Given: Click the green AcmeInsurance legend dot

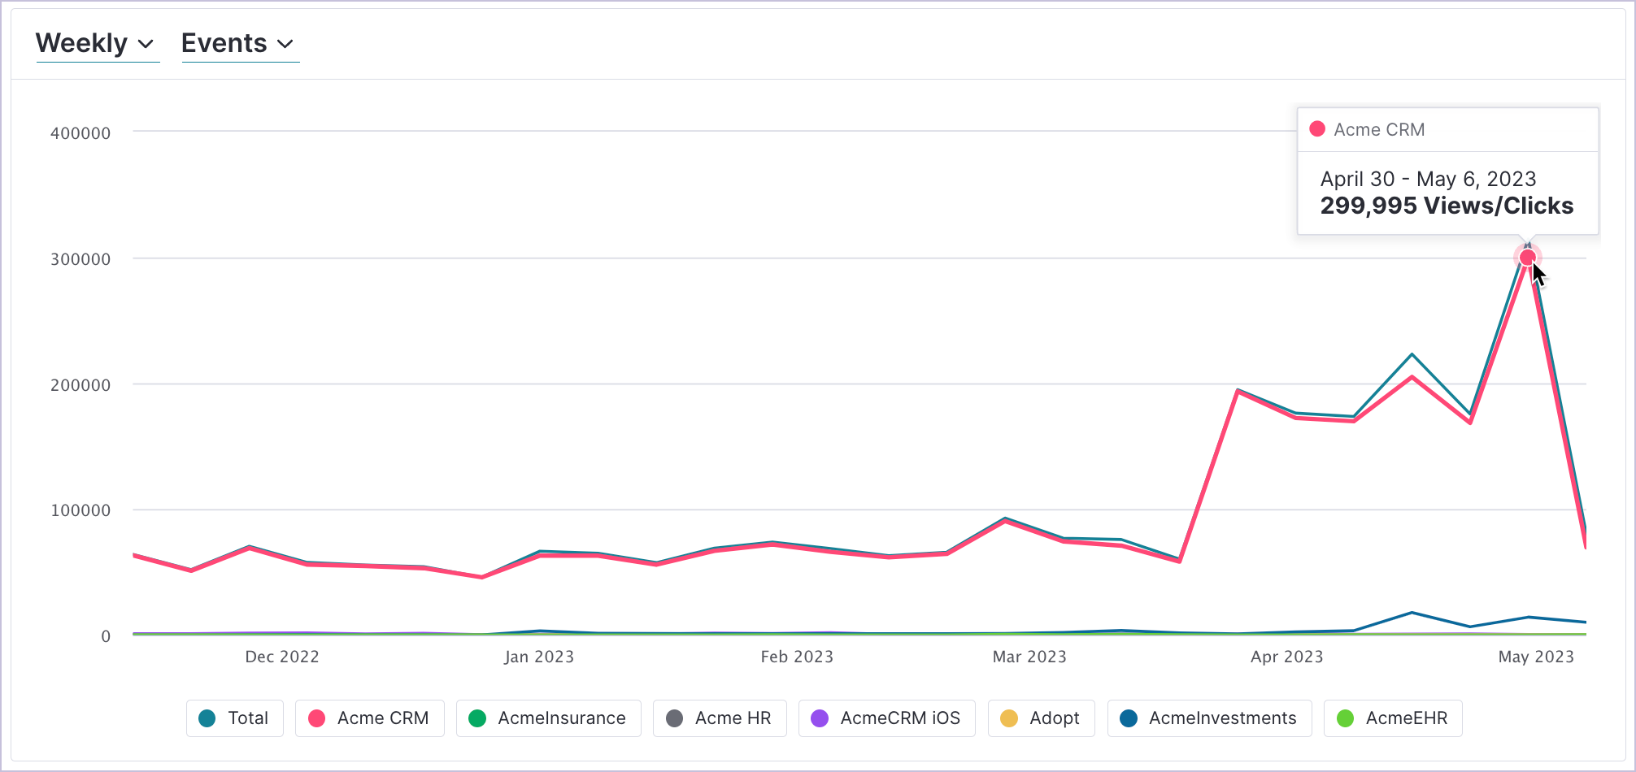Looking at the screenshot, I should 477,718.
